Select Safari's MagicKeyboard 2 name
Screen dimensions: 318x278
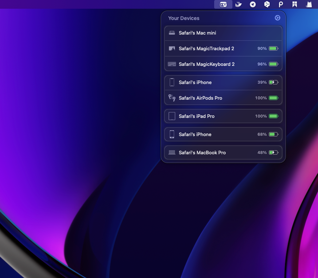[207, 64]
